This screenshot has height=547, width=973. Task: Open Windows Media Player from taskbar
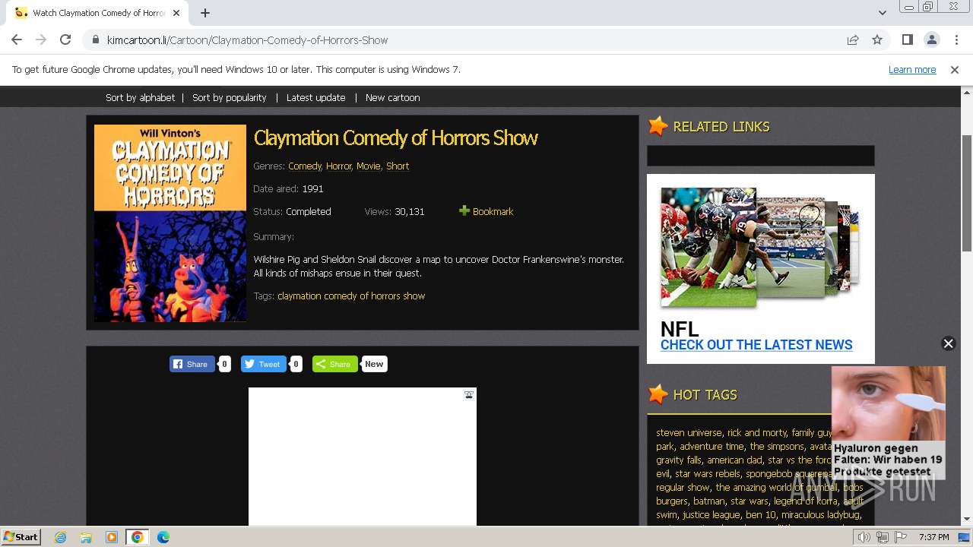point(112,537)
